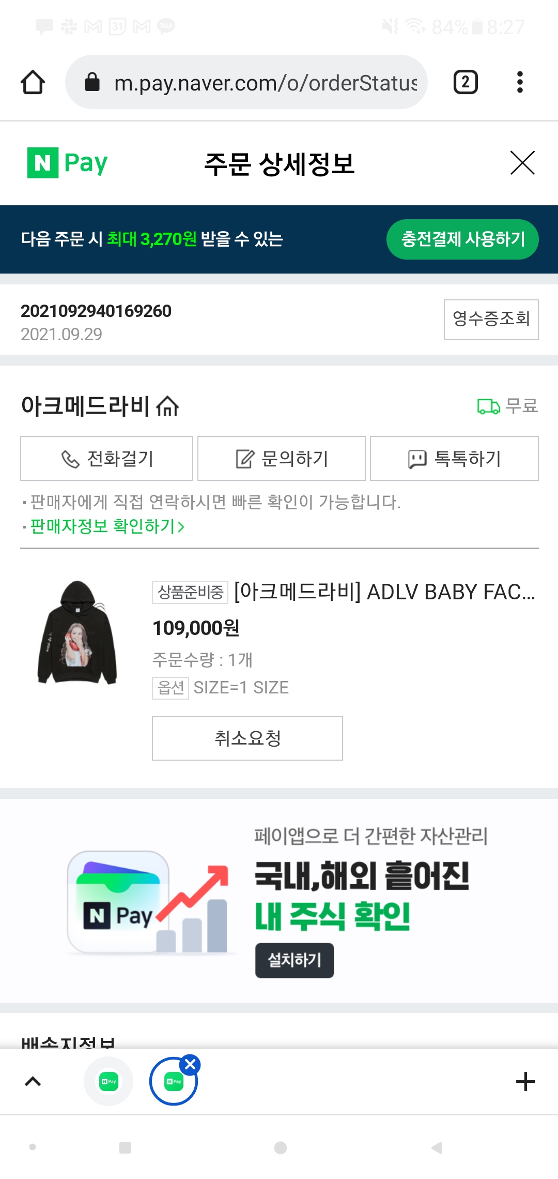Open the 판매자정보 확인하기 link
The image size is (558, 1179).
tap(107, 526)
